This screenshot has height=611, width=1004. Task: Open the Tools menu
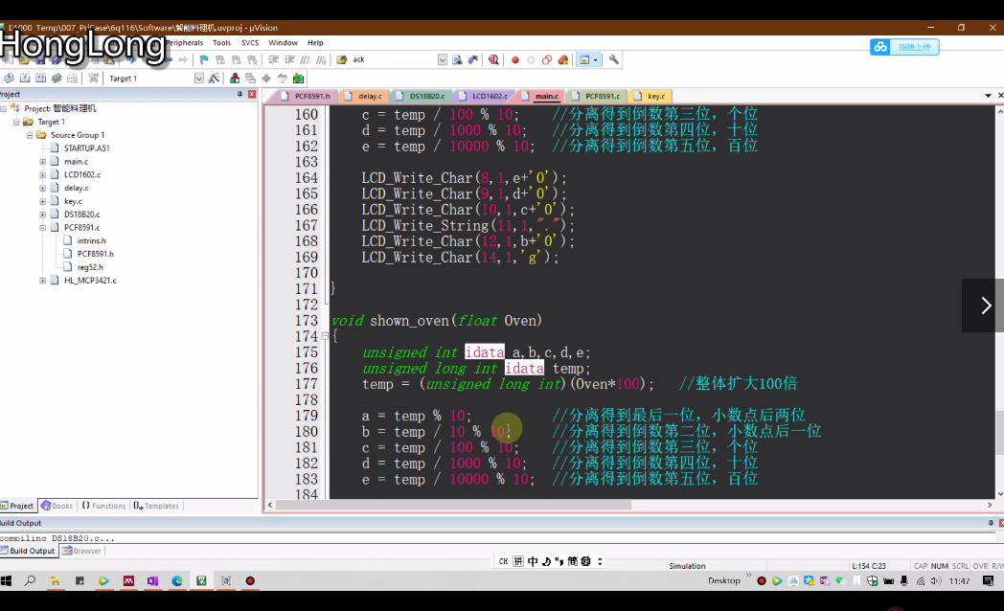click(x=221, y=43)
